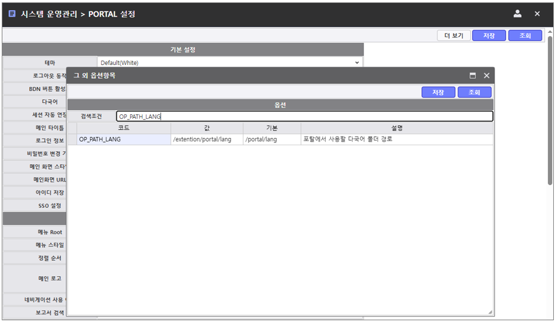Click 조회 inside the 그 외 옵션항목 dialog
Image resolution: width=555 pixels, height=322 pixels.
point(474,92)
